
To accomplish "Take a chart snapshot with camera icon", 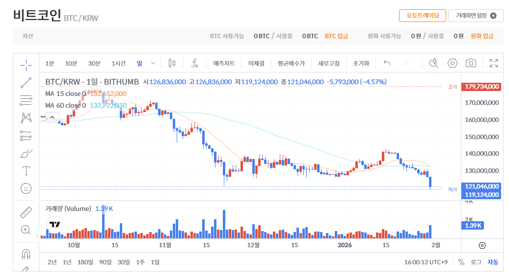I will coord(471,63).
